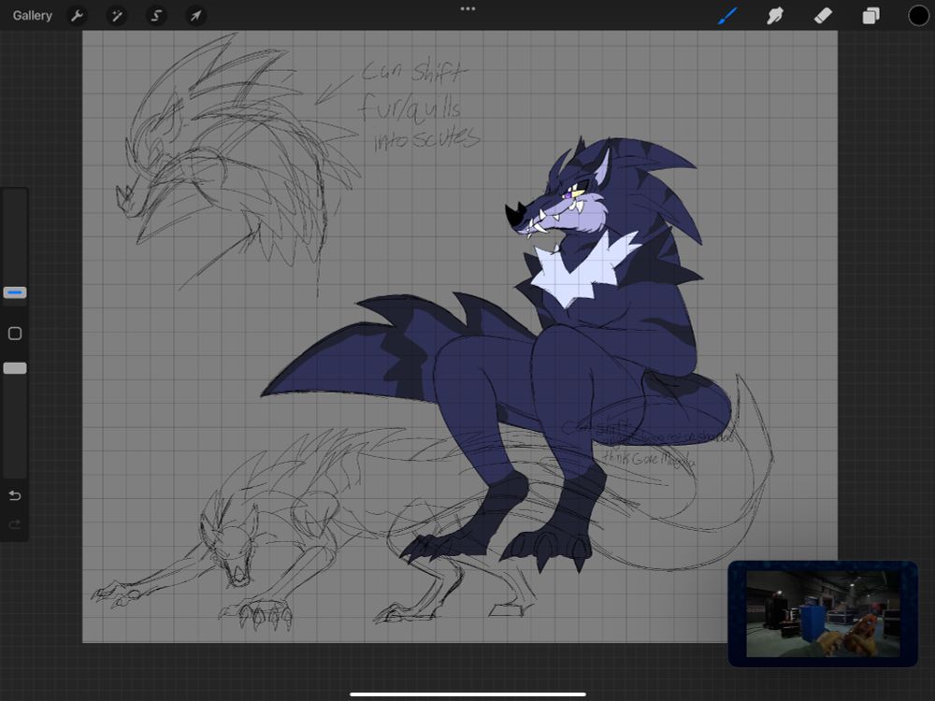
Task: Tap the square modify button in sidebar
Action: point(15,334)
